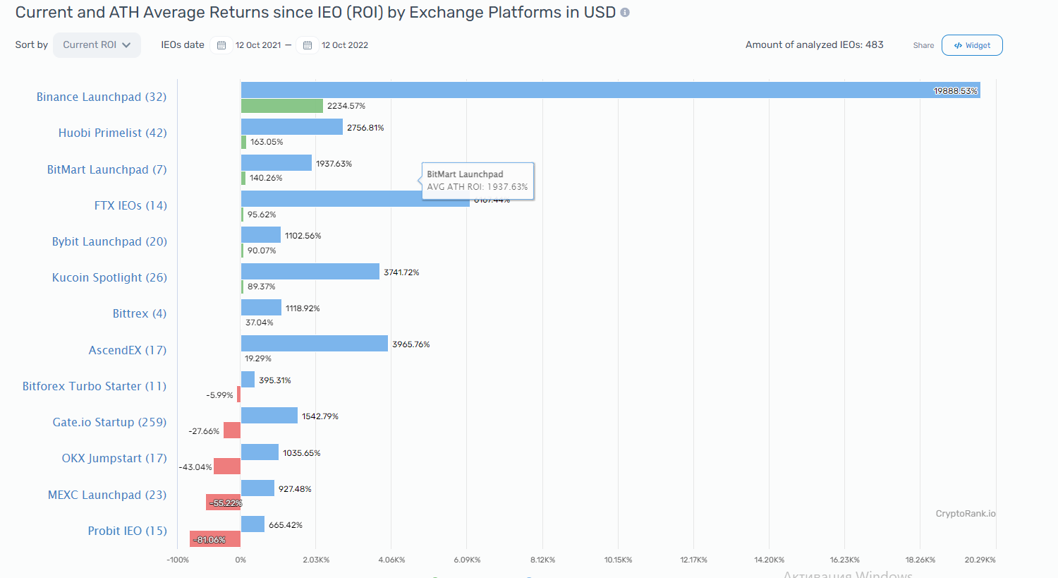
Task: Open Huobi Primelist (42) link
Action: coord(113,133)
